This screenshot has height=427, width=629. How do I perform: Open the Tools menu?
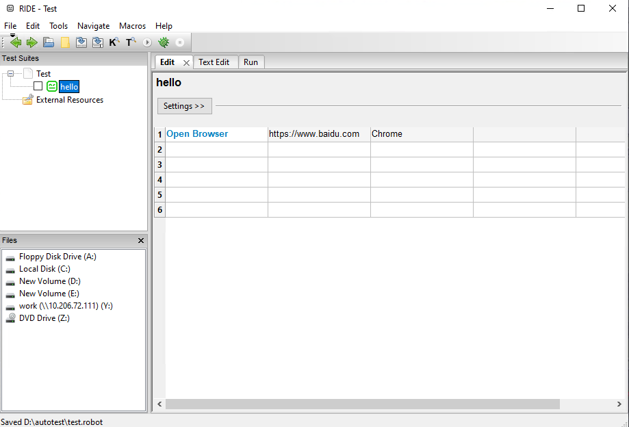[x=59, y=25]
